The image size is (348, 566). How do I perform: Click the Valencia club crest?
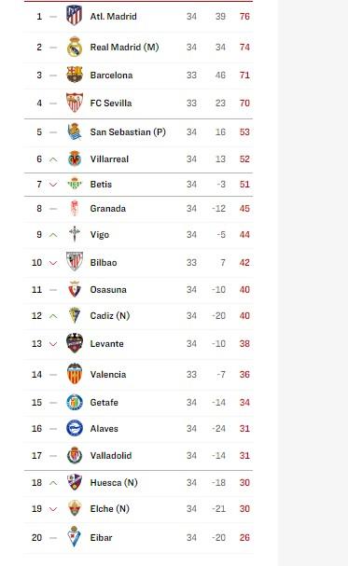click(75, 374)
